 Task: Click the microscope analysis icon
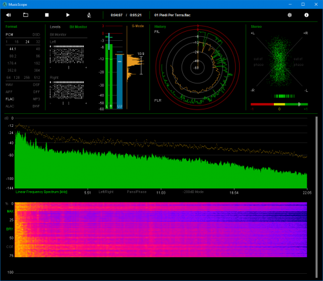point(89,15)
